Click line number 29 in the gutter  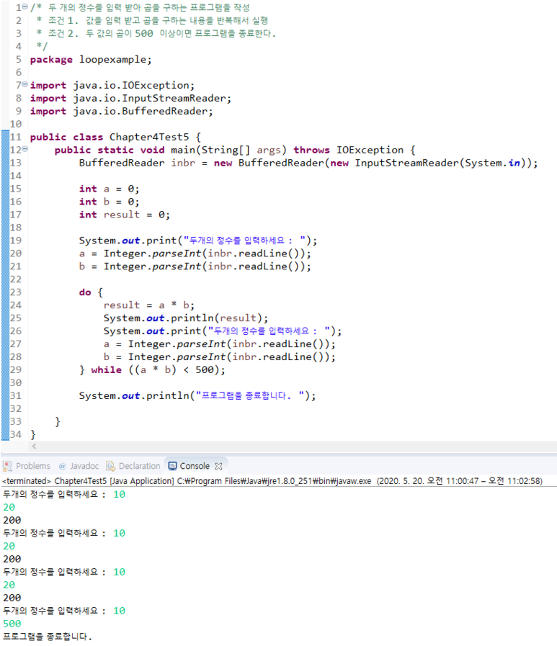pos(16,369)
